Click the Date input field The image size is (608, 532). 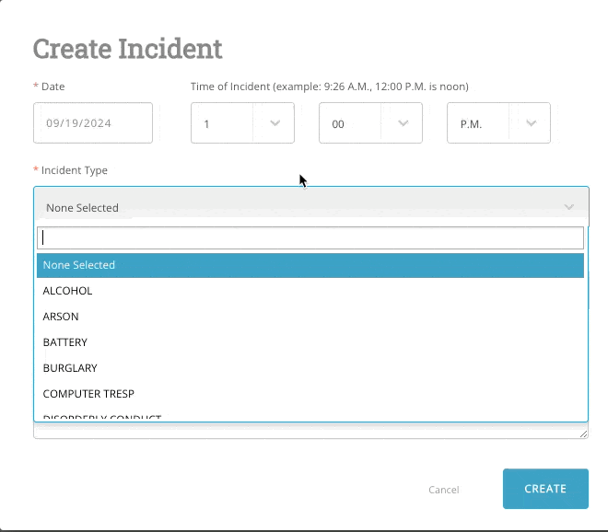click(x=92, y=123)
